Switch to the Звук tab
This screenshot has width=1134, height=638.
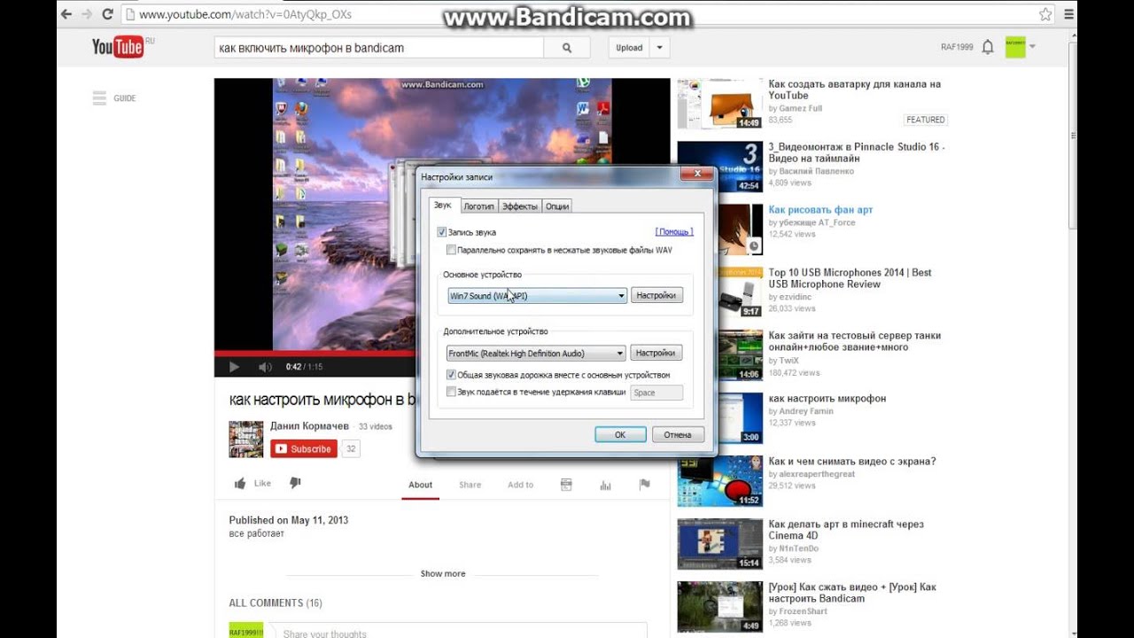pyautogui.click(x=443, y=205)
